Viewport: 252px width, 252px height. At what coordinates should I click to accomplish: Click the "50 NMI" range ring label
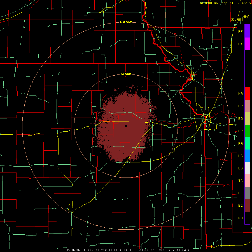click(126, 74)
